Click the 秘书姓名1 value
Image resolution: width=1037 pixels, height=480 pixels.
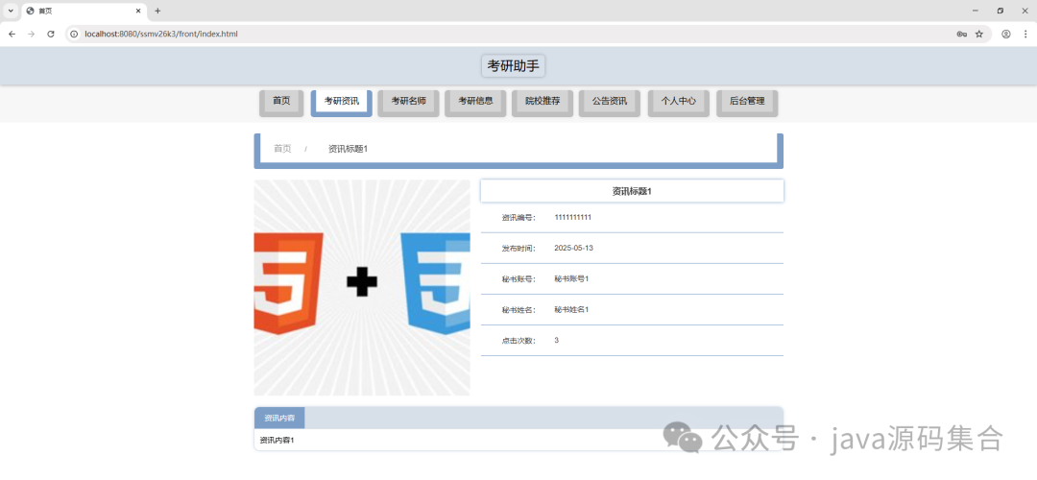tap(571, 309)
